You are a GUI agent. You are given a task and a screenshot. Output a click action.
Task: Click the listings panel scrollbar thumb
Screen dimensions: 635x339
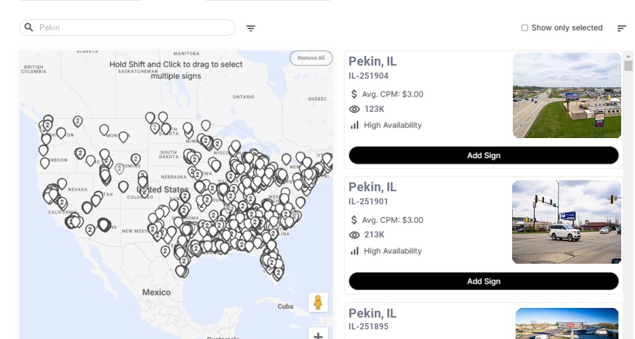[x=628, y=66]
